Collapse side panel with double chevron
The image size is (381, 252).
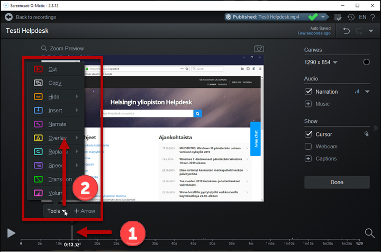[x=376, y=128]
